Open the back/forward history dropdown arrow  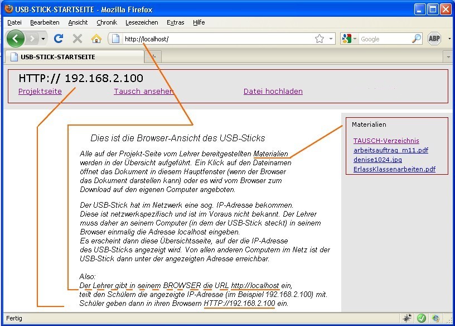(x=43, y=39)
